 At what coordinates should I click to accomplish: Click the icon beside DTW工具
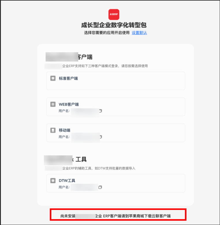click(53, 181)
